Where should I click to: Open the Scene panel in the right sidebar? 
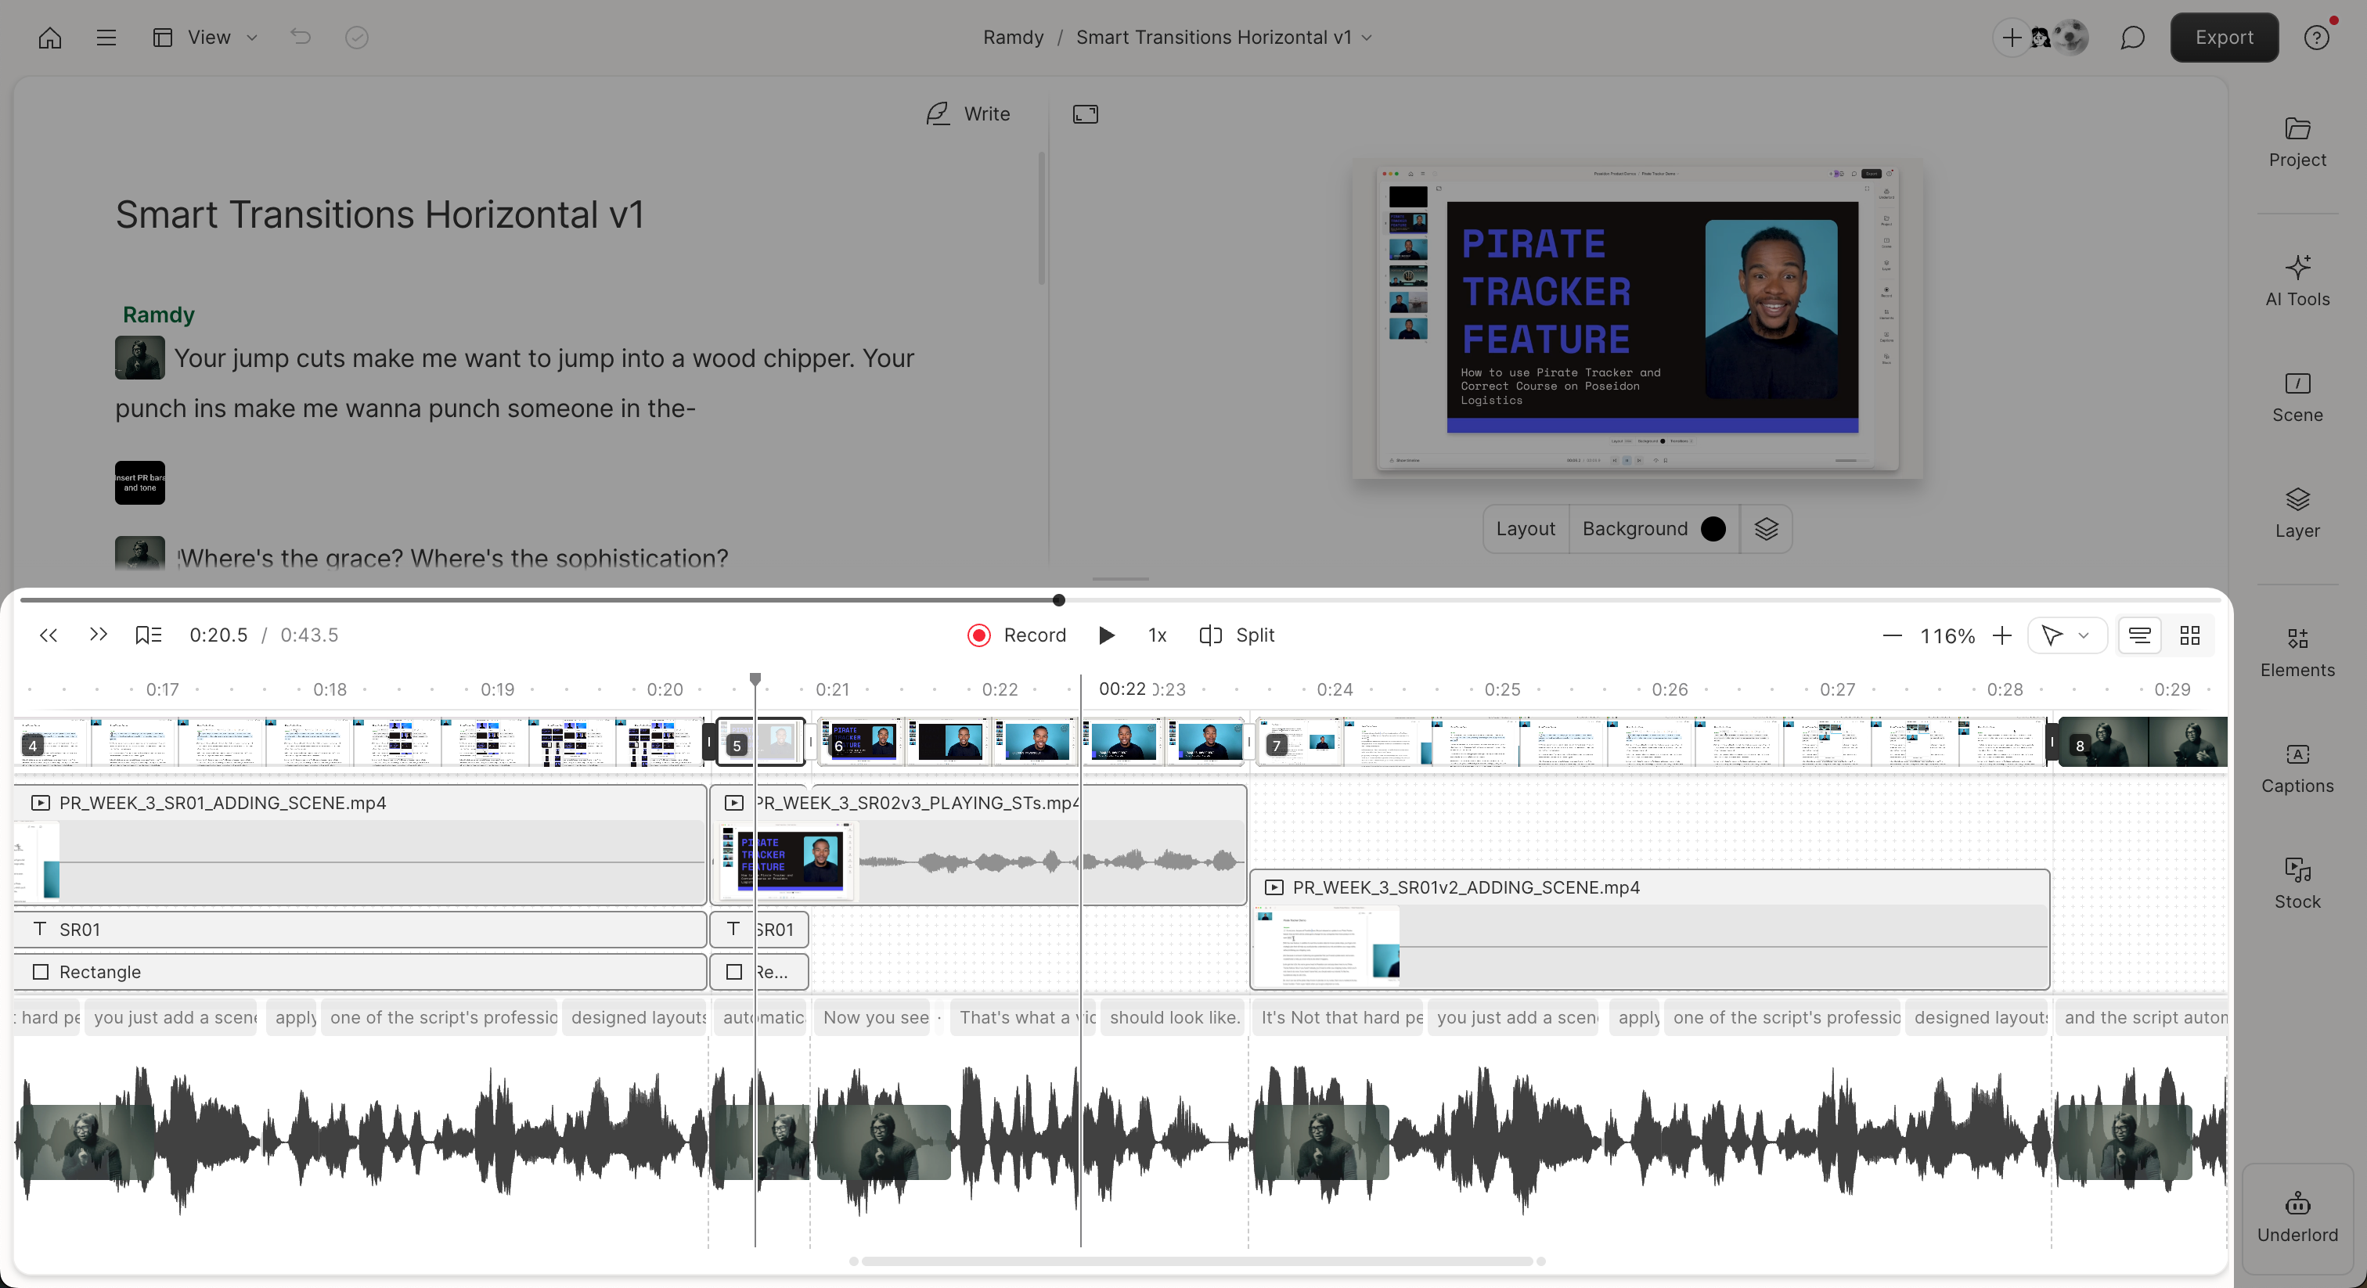tap(2297, 397)
